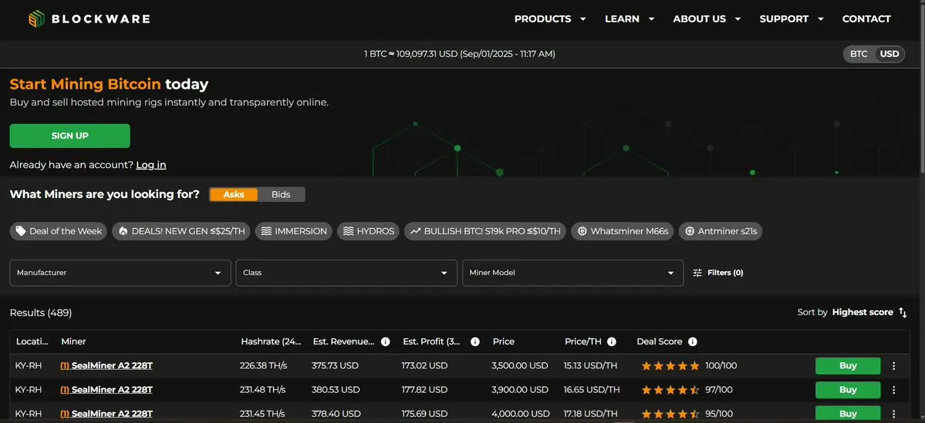Click the Price/TH column header

click(x=583, y=341)
